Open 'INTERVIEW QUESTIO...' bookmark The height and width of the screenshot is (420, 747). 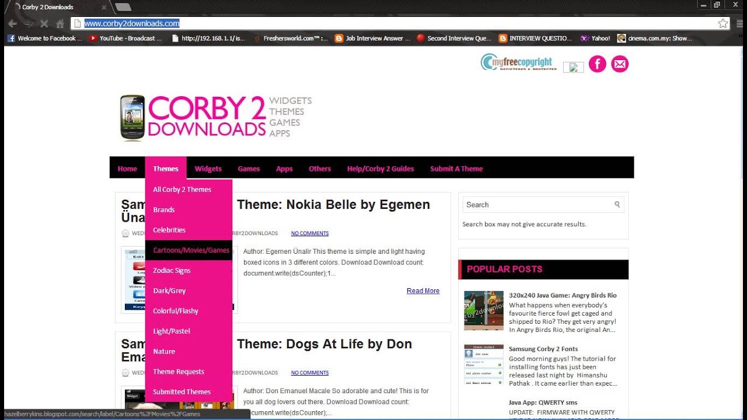pos(536,38)
